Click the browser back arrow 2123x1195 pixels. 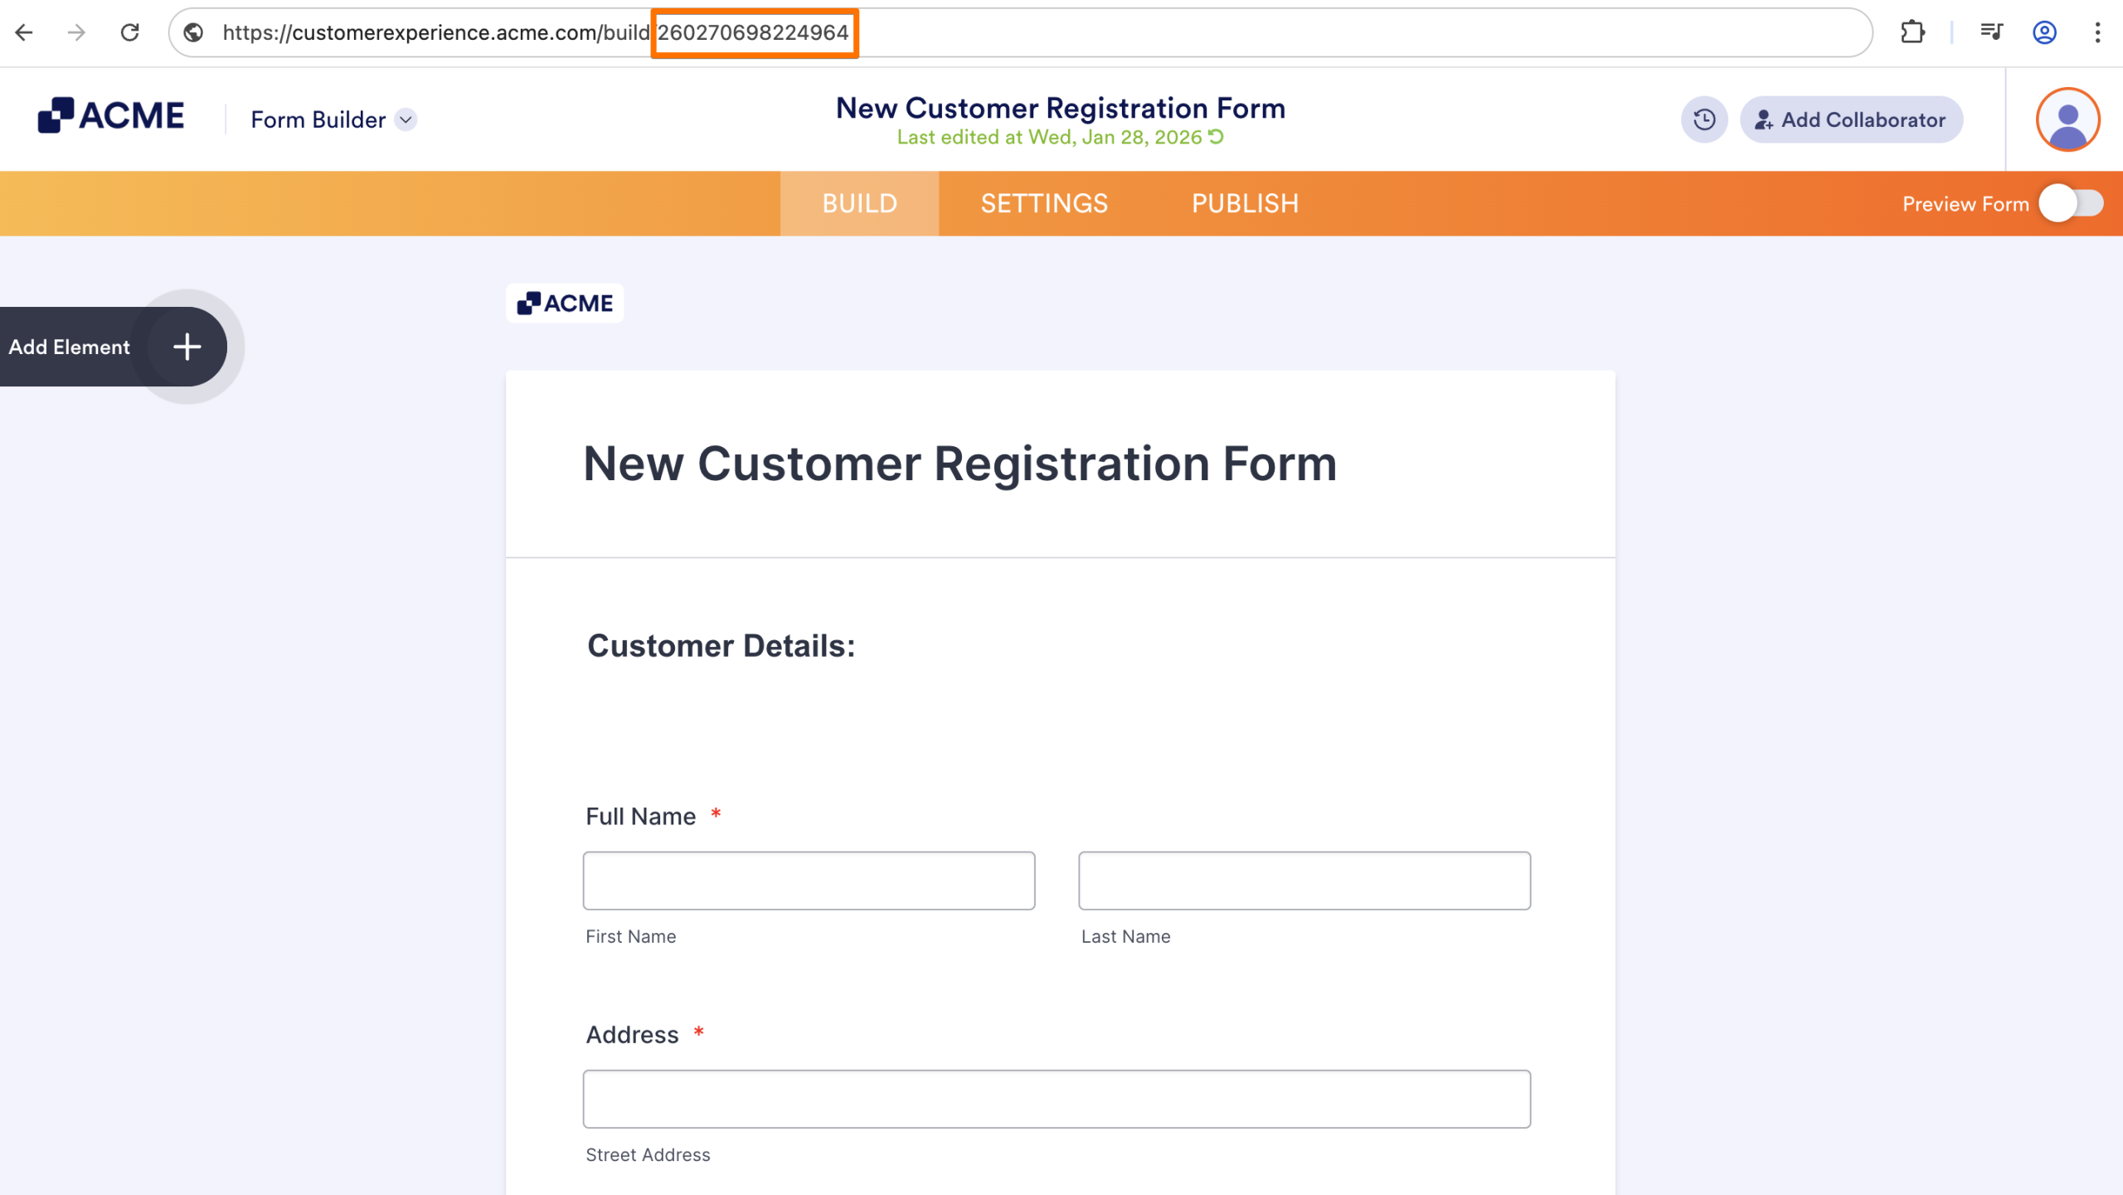point(24,32)
